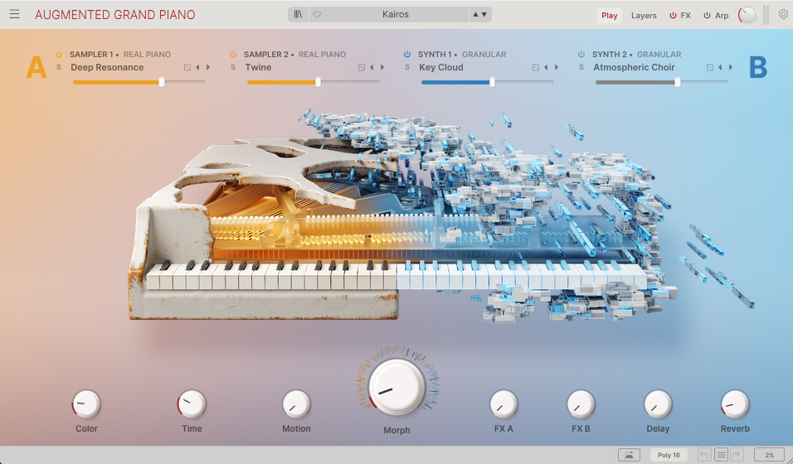Click the Time macro knob
Screen dimensions: 793x464
pyautogui.click(x=192, y=404)
